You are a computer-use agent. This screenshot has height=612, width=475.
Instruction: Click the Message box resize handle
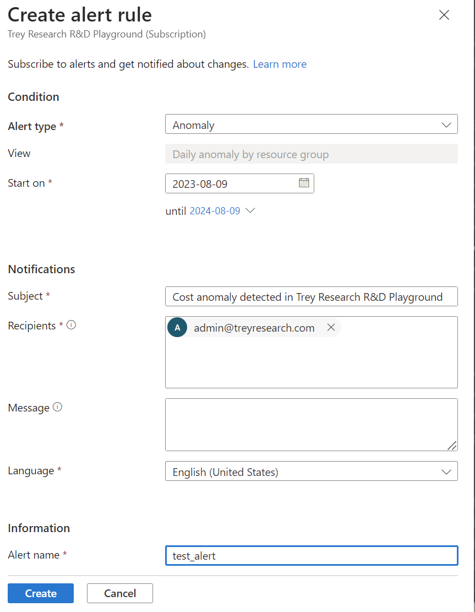coord(452,446)
